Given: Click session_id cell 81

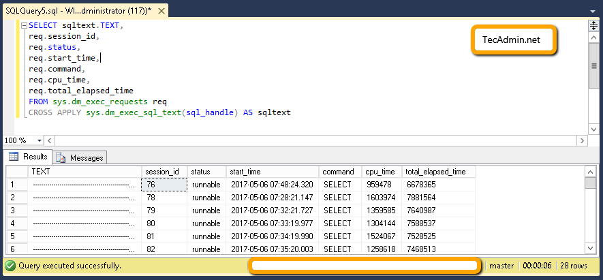Looking at the screenshot, I should [x=164, y=236].
